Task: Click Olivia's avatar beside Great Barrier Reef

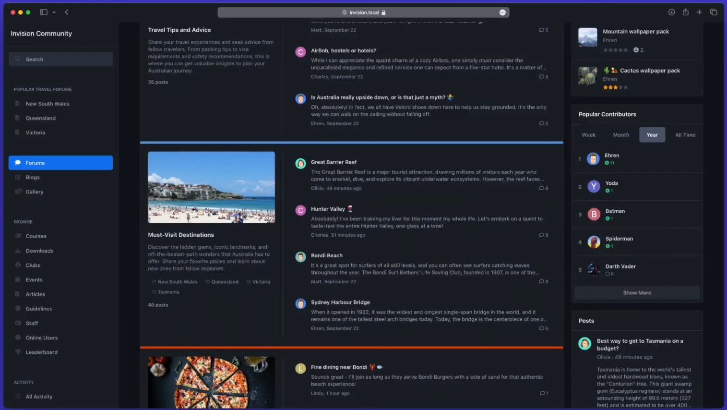Action: tap(300, 164)
